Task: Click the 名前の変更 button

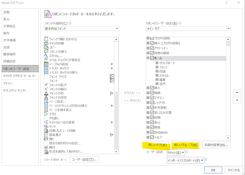Action: tap(216, 145)
